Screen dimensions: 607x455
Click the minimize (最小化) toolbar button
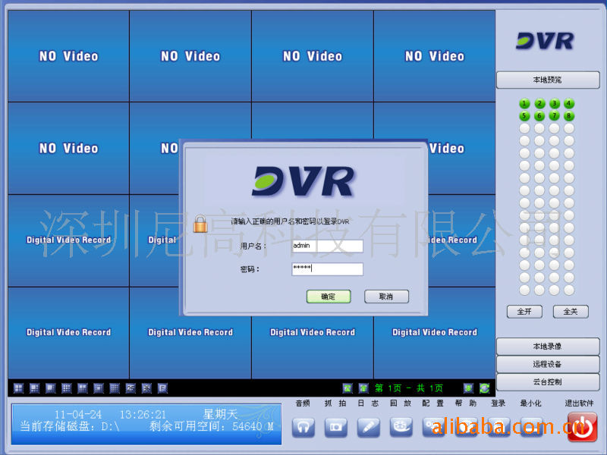[531, 427]
